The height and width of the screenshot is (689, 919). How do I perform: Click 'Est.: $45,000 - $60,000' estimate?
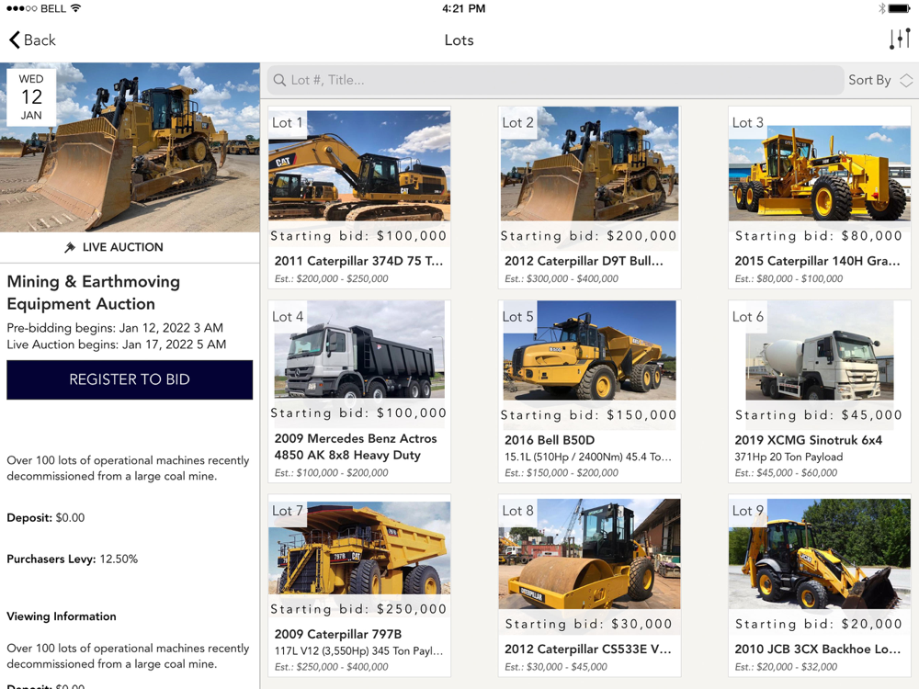coord(786,473)
